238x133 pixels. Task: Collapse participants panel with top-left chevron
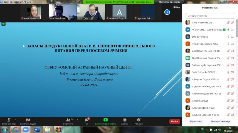(187, 8)
